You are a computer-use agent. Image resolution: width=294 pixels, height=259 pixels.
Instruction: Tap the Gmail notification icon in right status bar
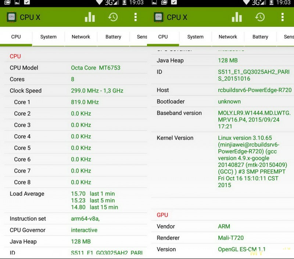(x=164, y=2)
